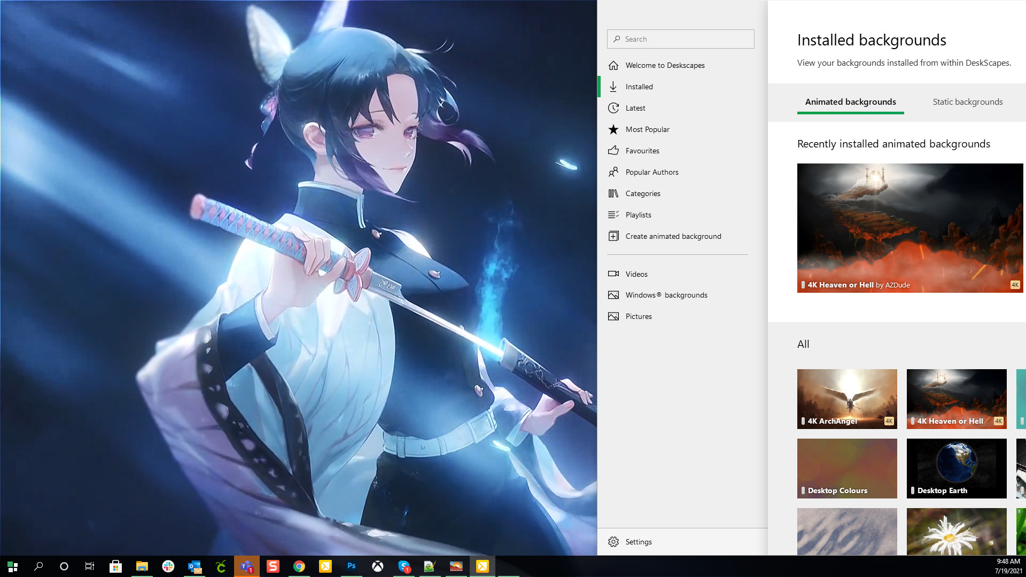
Task: Go to Installed backgrounds
Action: click(x=639, y=86)
